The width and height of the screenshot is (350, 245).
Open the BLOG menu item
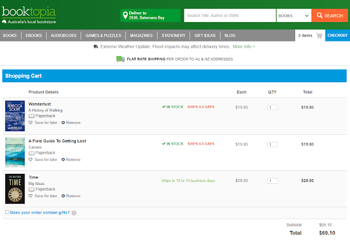(x=230, y=36)
